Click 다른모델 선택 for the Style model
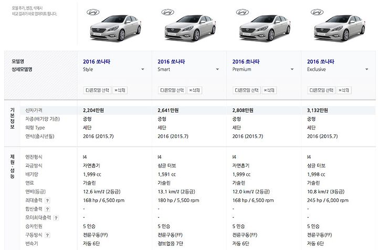Viewport: 378px width, 250px height. [98, 90]
